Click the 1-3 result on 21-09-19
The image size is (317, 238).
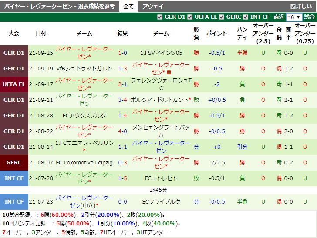122,69
